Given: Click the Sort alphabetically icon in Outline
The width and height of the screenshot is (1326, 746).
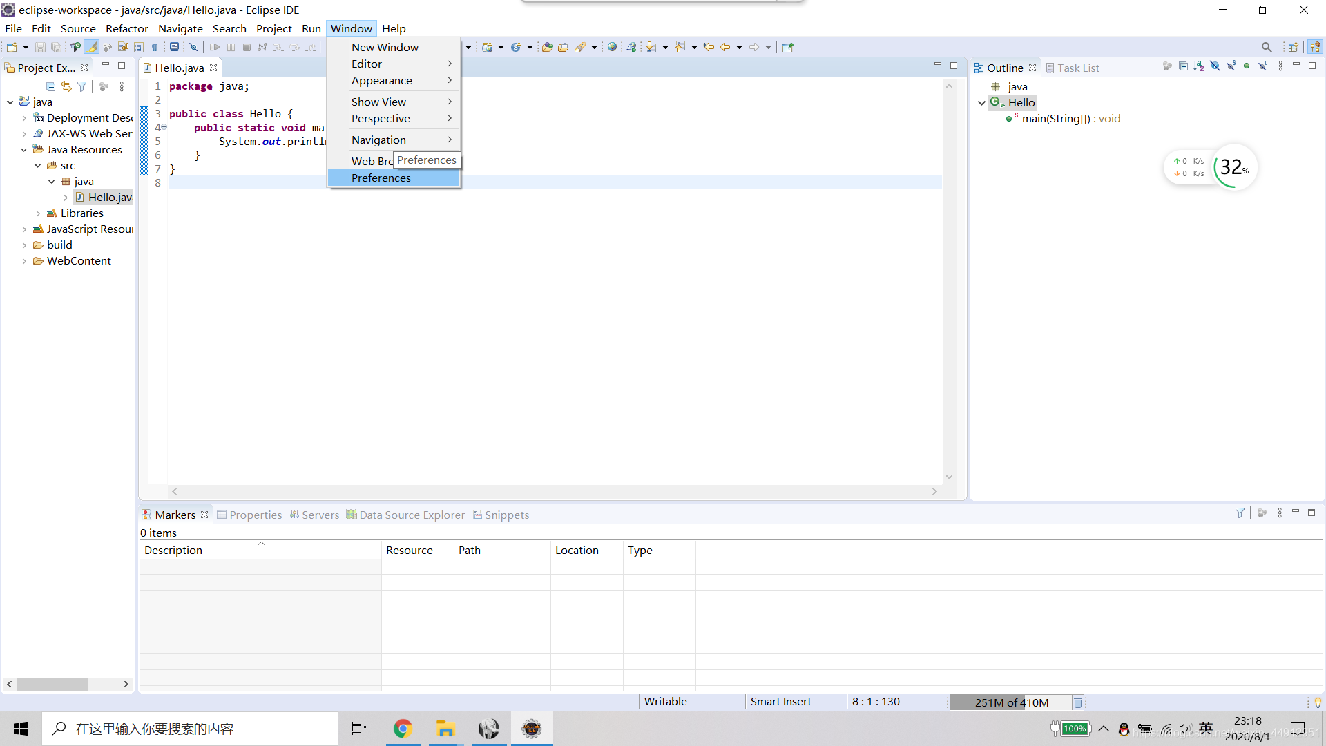Looking at the screenshot, I should 1199,66.
